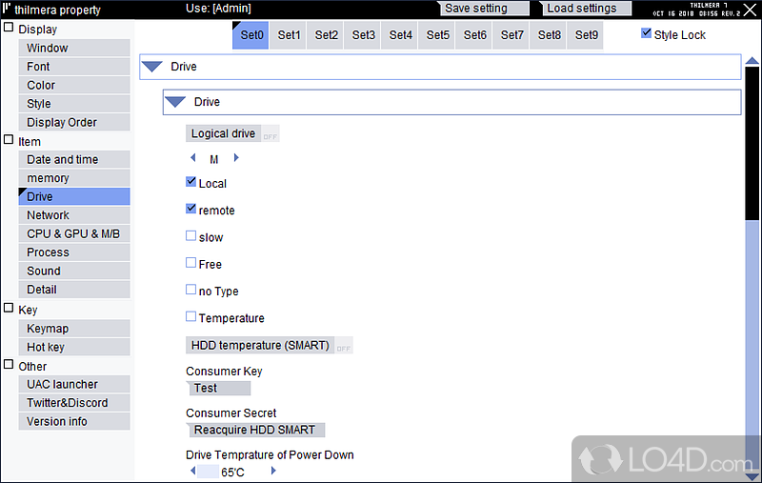Enable the no Type checkbox
The image size is (762, 483).
[x=191, y=290]
